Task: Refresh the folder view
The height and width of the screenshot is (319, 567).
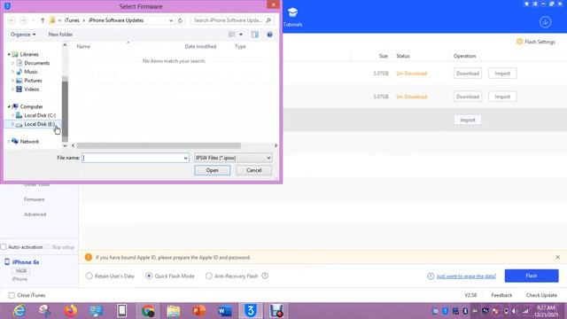Action: click(x=180, y=20)
